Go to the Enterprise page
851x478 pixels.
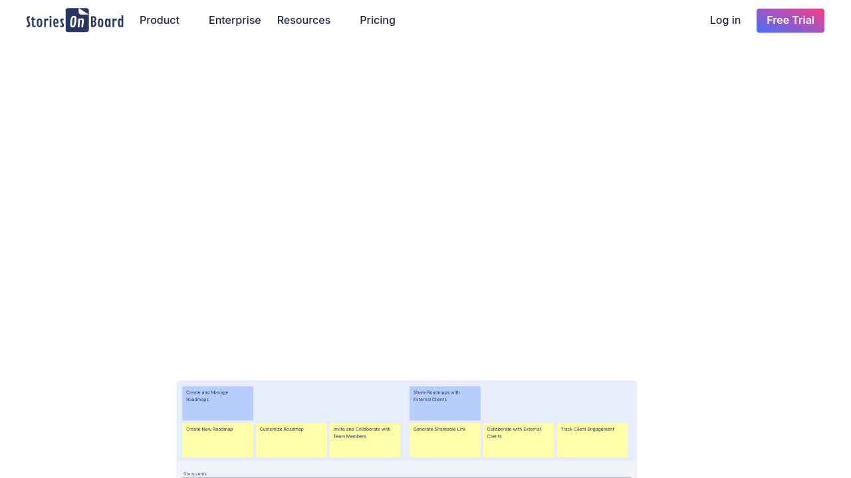point(235,20)
